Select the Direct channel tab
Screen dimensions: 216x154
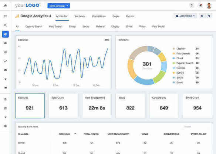(x=72, y=27)
